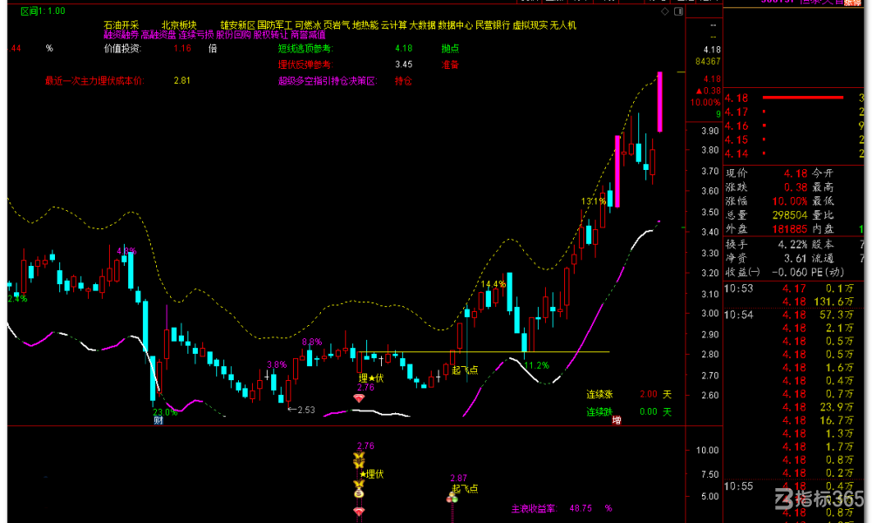The width and height of the screenshot is (872, 523).
Task: Click the 10:54 timestamp in trade list
Action: [x=739, y=316]
